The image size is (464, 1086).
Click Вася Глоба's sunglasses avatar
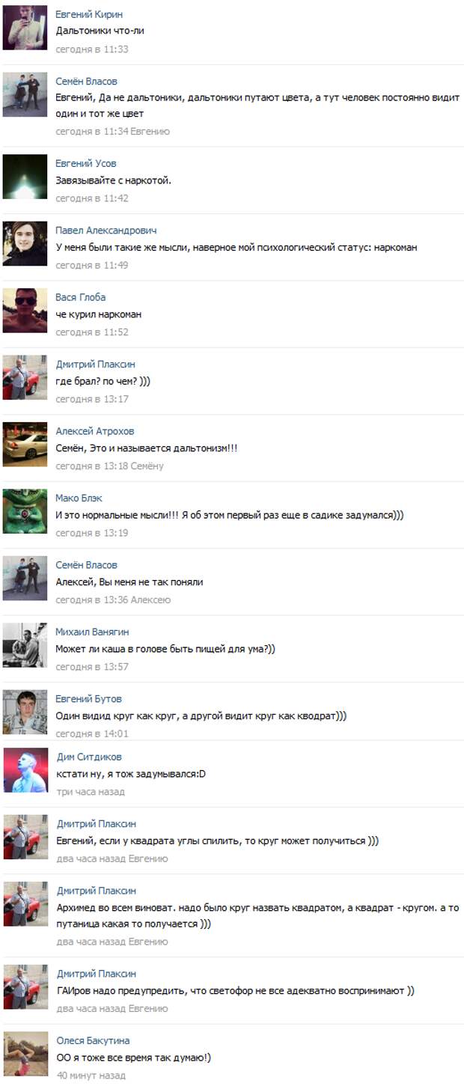point(25,311)
